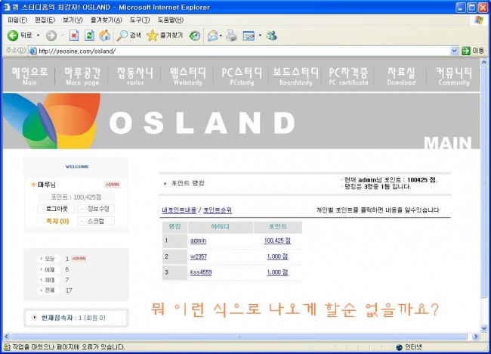Open 마루공간 Maru page nav item
The image size is (491, 354).
point(82,76)
